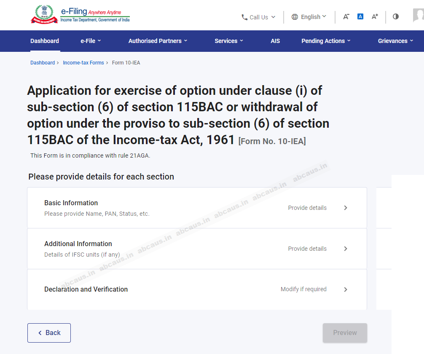Image resolution: width=424 pixels, height=354 pixels.
Task: Open the user profile avatar
Action: [x=419, y=16]
